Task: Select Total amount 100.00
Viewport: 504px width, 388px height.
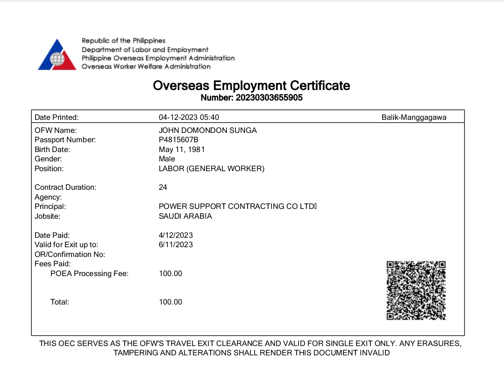Action: [170, 302]
